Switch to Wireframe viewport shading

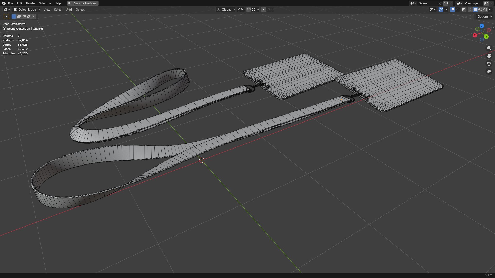(471, 10)
